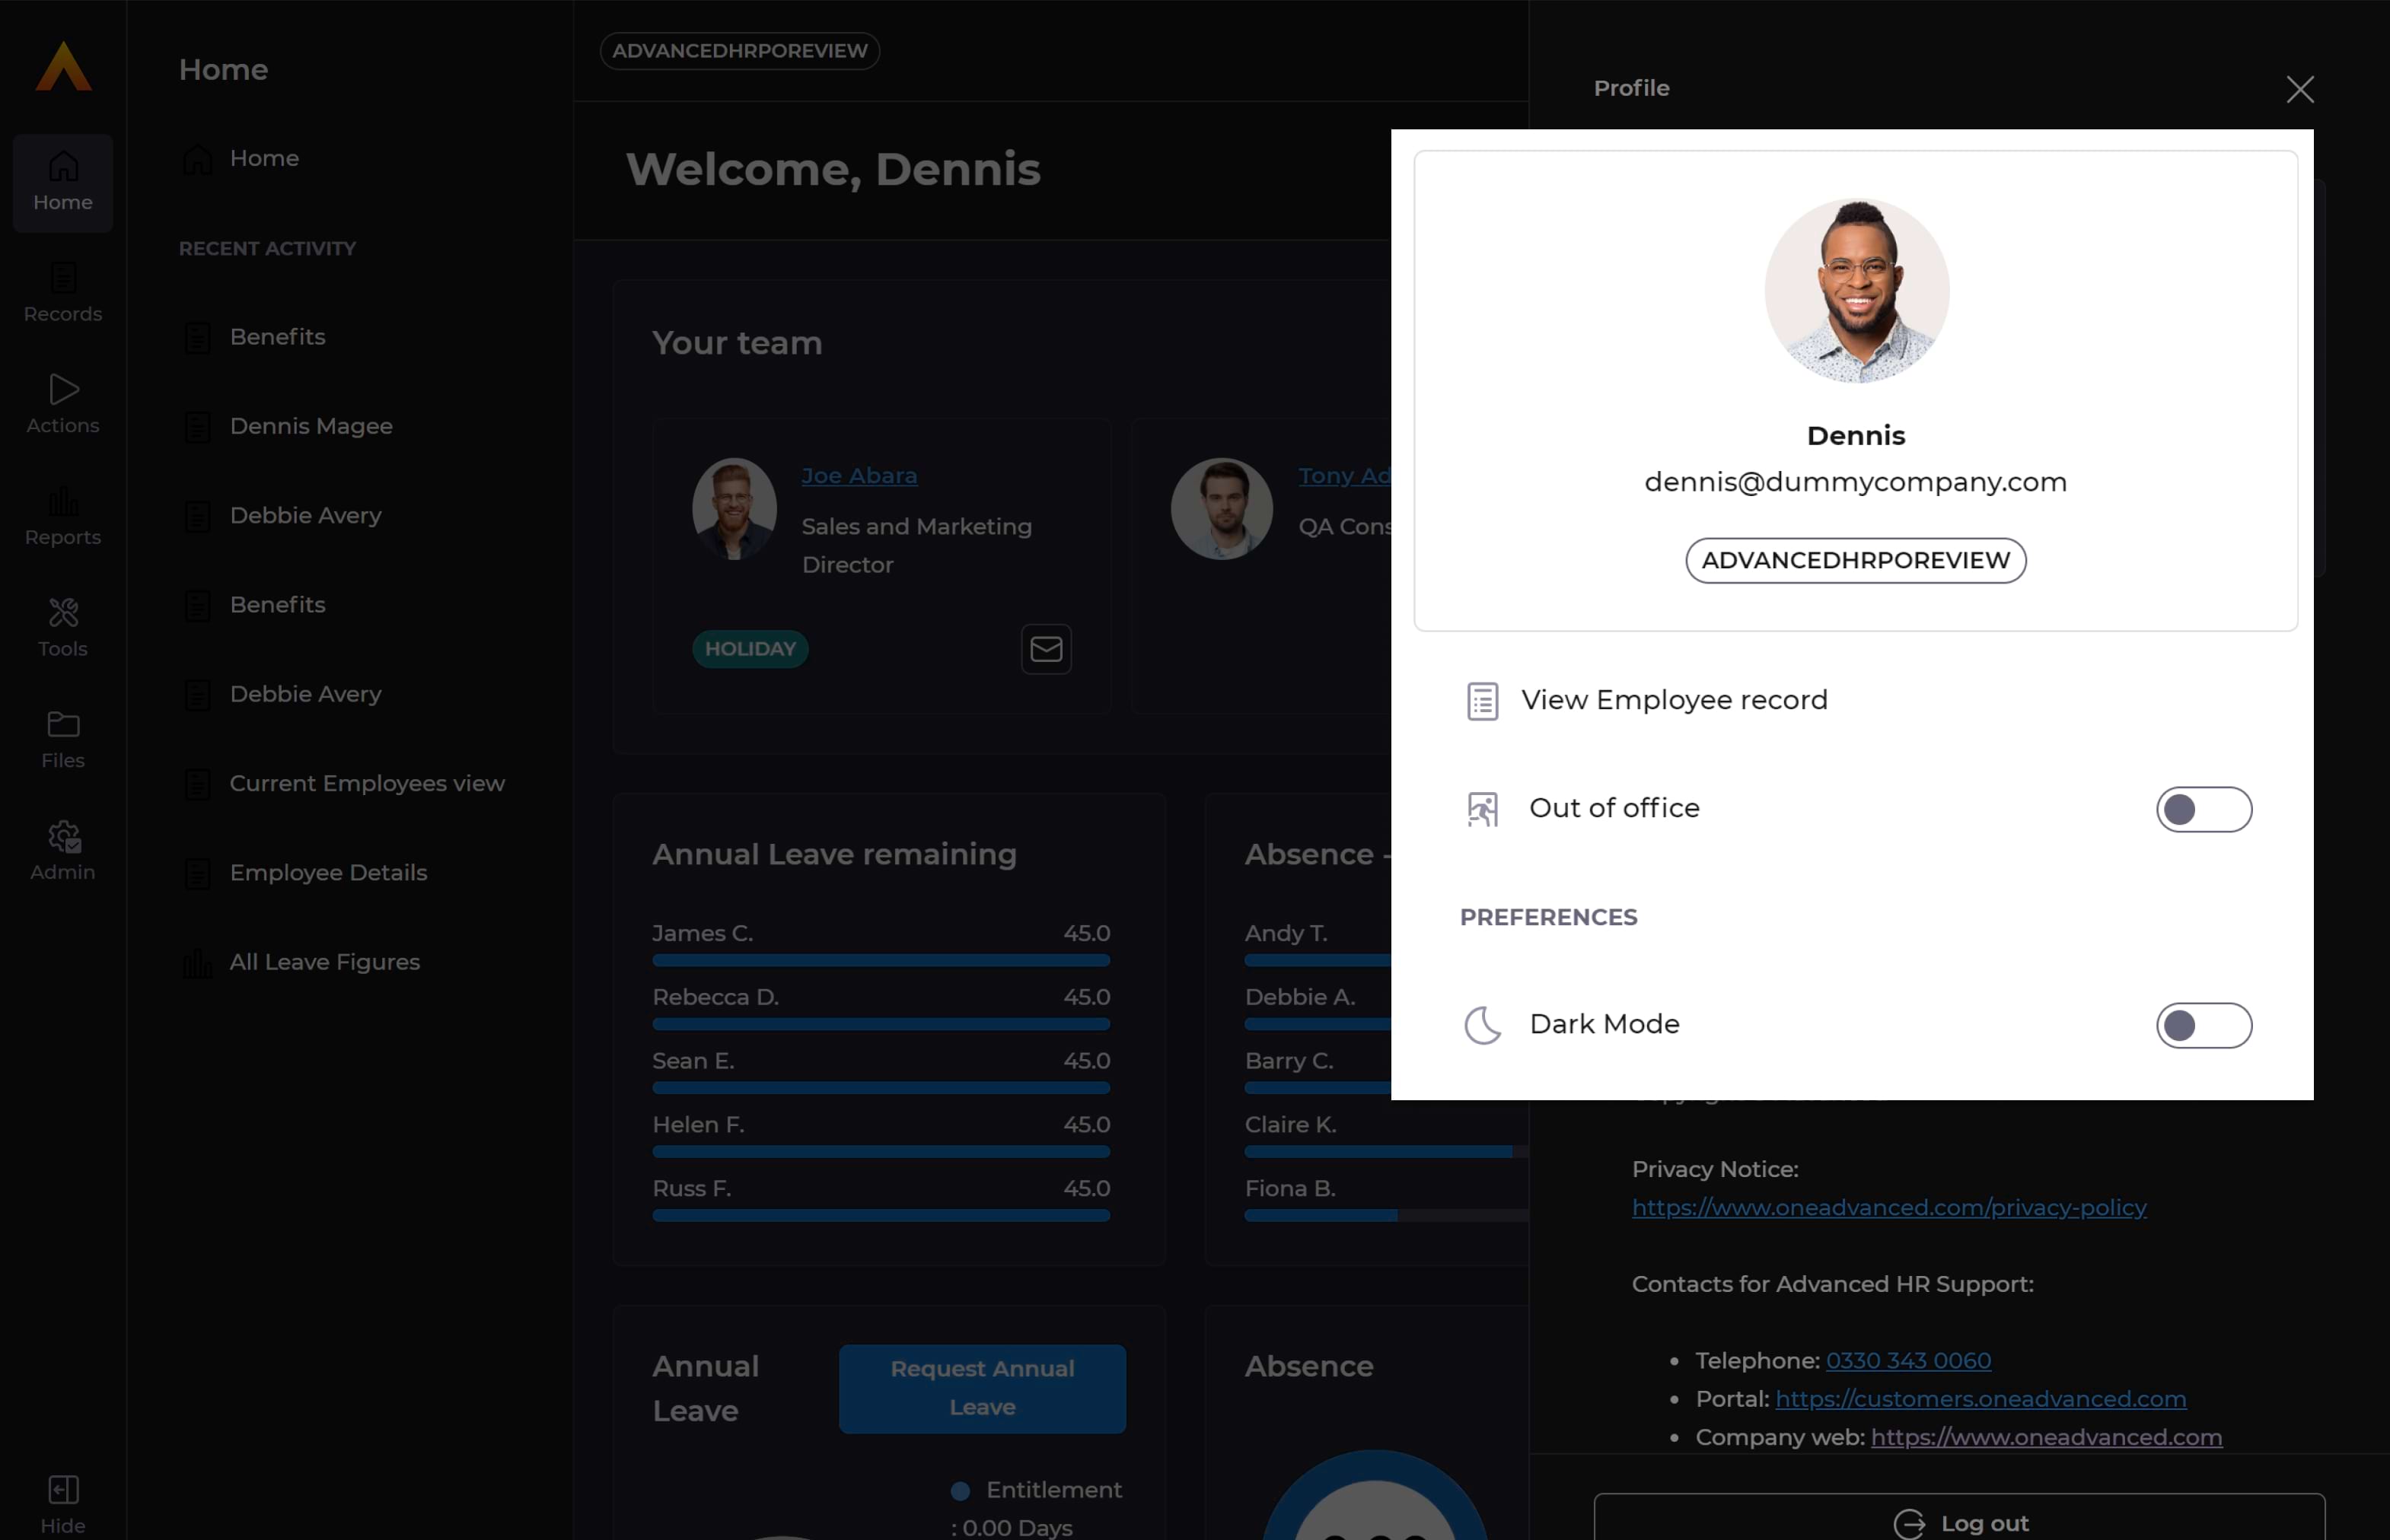Click Request Annual Leave button
This screenshot has width=2390, height=1540.
pos(981,1388)
